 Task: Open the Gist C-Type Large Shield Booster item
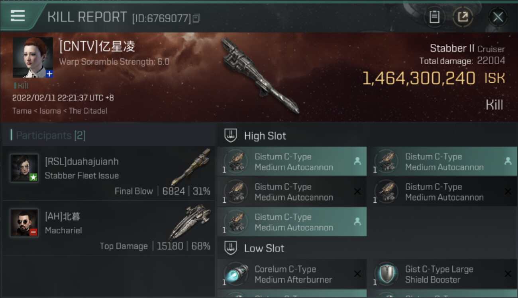pos(442,274)
